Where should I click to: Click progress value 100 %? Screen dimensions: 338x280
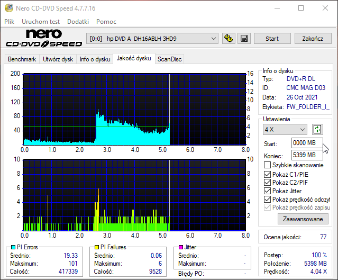(319, 255)
